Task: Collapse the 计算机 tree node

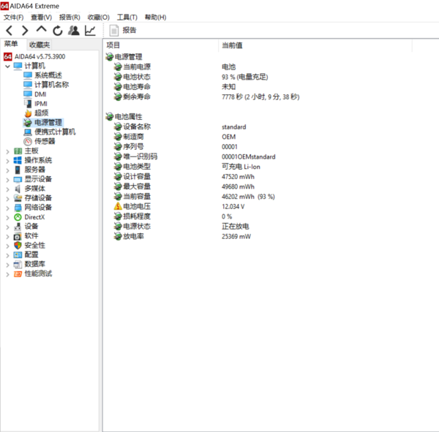Action: click(x=8, y=67)
